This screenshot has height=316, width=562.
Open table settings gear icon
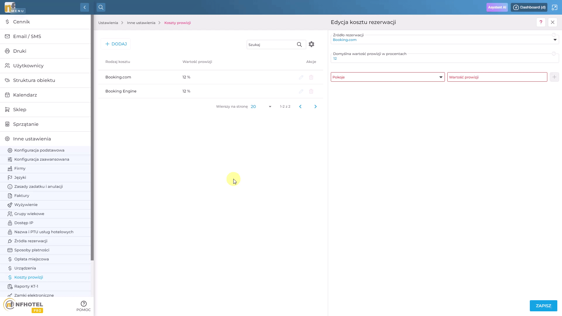311,44
